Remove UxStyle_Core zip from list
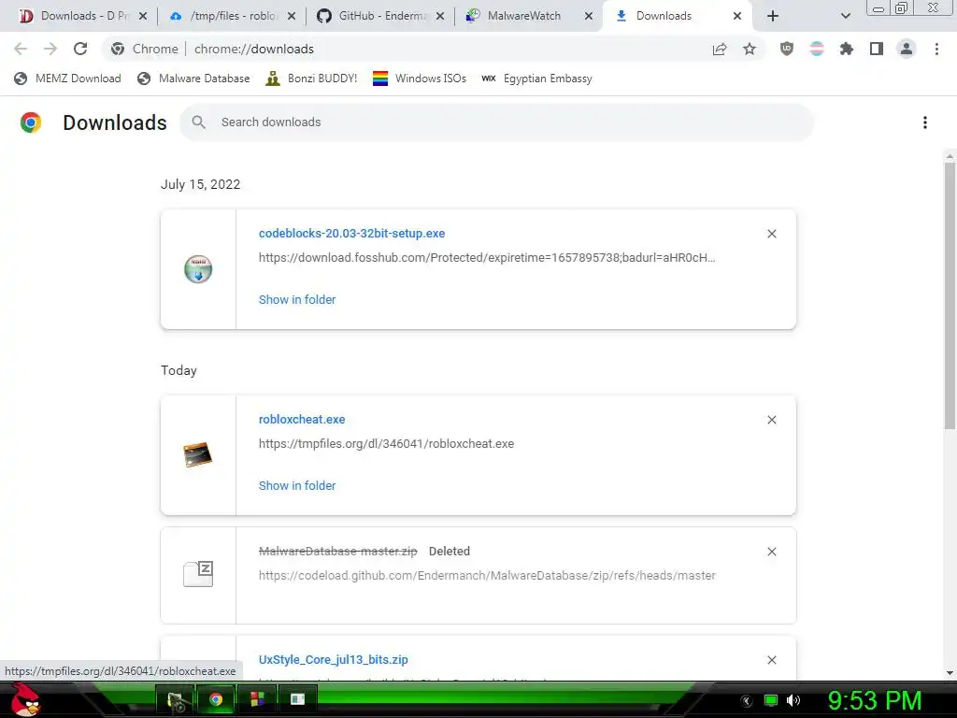Screen dimensions: 957x718 [771, 660]
